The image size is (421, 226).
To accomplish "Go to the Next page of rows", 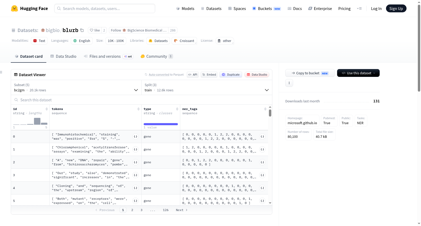I will [182, 210].
